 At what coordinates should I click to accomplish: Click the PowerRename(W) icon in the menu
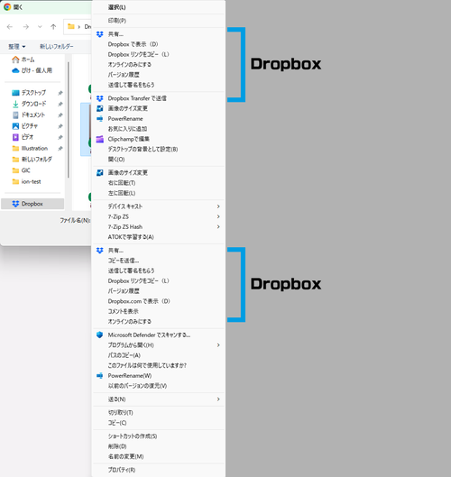click(x=100, y=376)
